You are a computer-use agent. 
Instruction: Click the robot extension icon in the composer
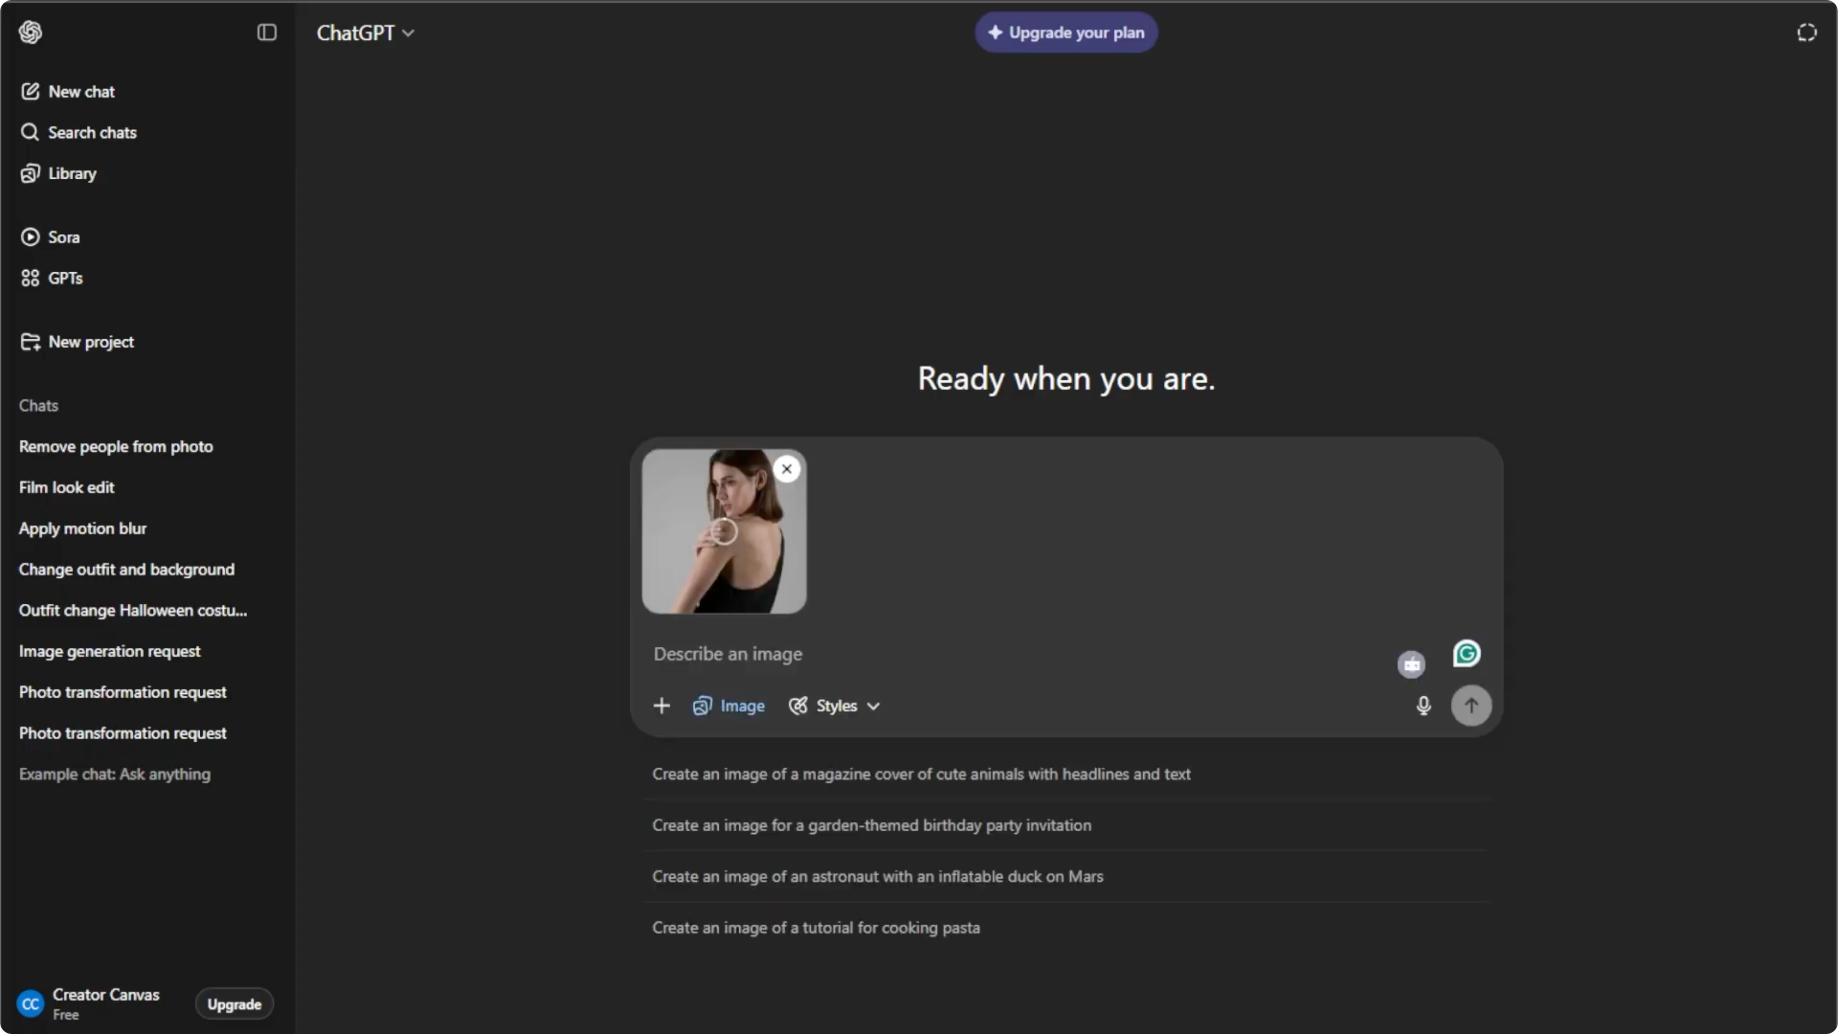(x=1411, y=665)
